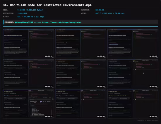Select the frame stamped 00:00:22
Image resolution: width=161 pixels, height=124 pixels.
pos(28,74)
